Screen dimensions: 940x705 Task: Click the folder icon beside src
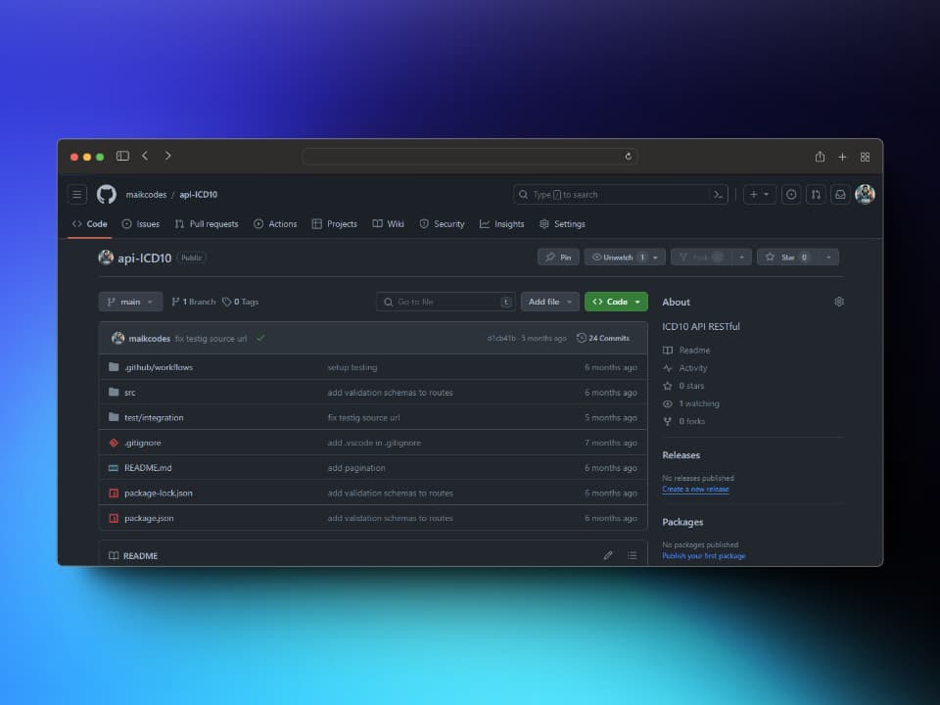tap(114, 392)
